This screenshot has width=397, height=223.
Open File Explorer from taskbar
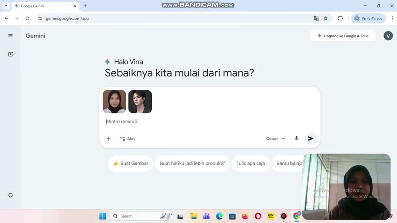click(194, 216)
